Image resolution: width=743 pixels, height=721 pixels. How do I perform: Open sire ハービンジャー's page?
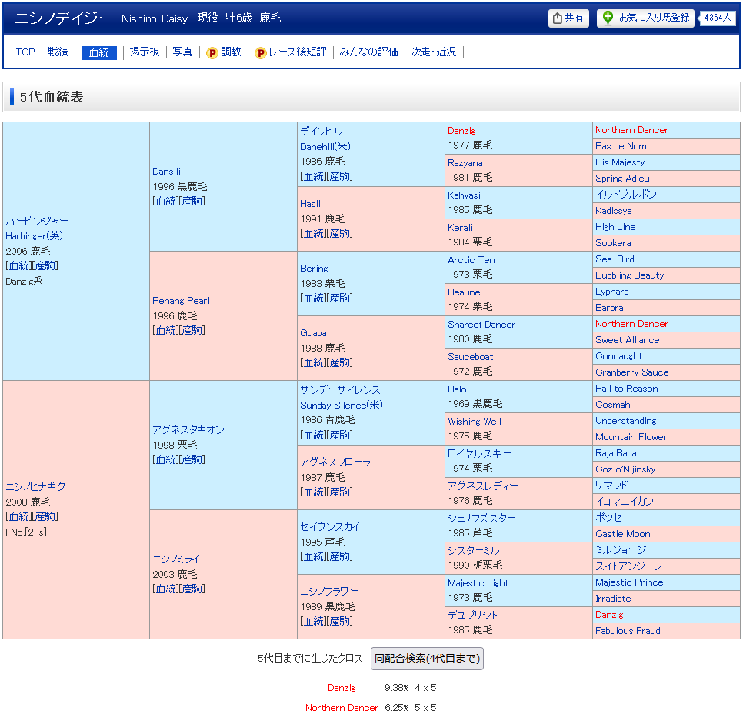[x=37, y=221]
